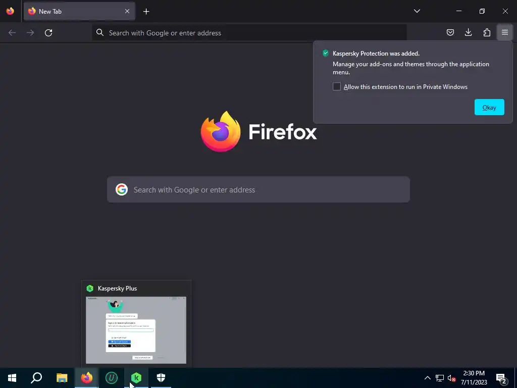Open the Downloads panel

[x=468, y=32]
